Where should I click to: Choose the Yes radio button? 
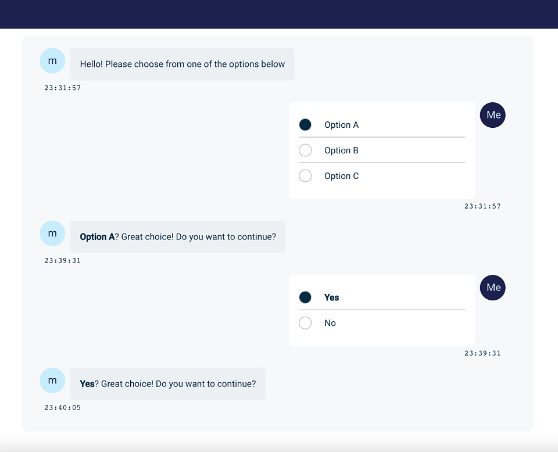point(305,297)
